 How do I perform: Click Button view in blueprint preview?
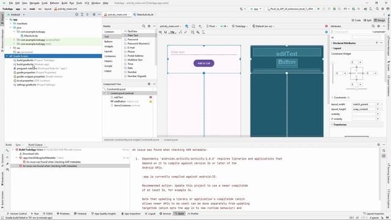tap(287, 62)
